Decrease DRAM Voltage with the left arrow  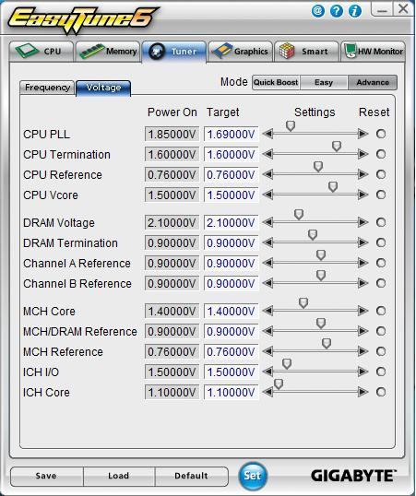[267, 222]
